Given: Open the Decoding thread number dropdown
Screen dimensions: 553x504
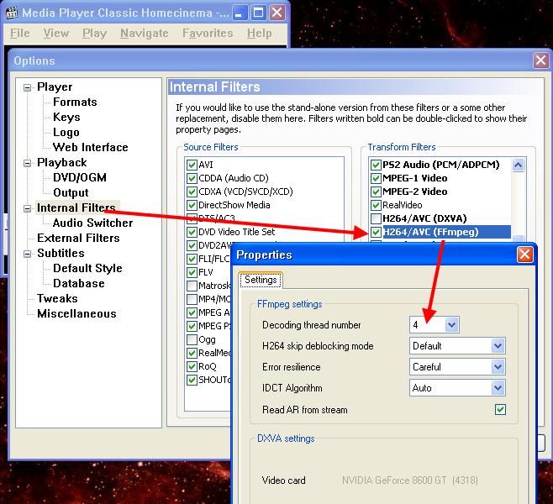Looking at the screenshot, I should pyautogui.click(x=452, y=324).
